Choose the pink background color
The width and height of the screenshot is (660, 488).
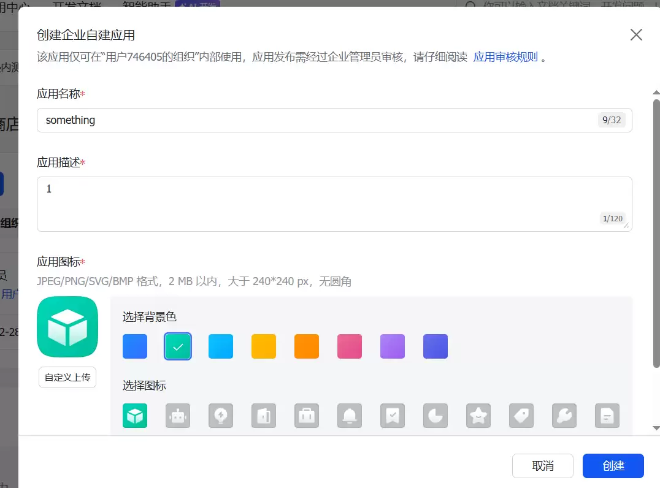tap(350, 346)
